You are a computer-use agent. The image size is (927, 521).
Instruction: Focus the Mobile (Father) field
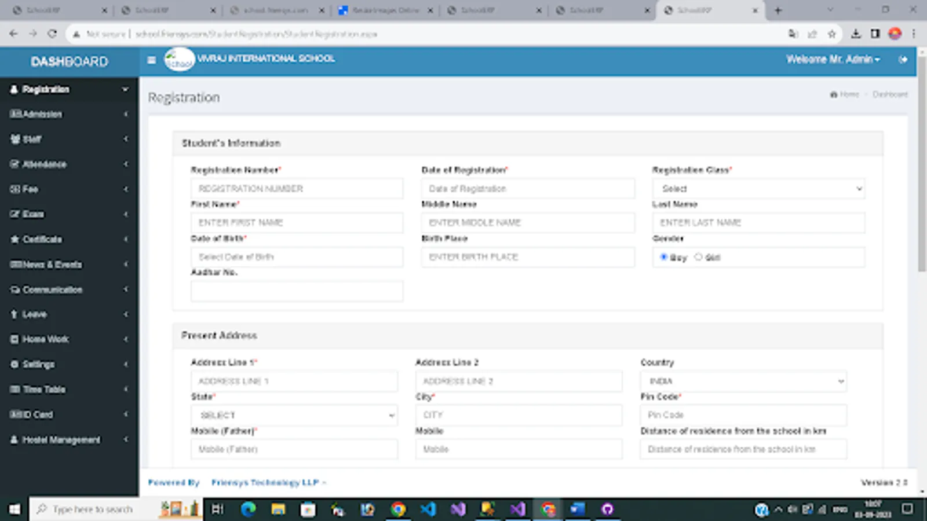[x=294, y=449]
